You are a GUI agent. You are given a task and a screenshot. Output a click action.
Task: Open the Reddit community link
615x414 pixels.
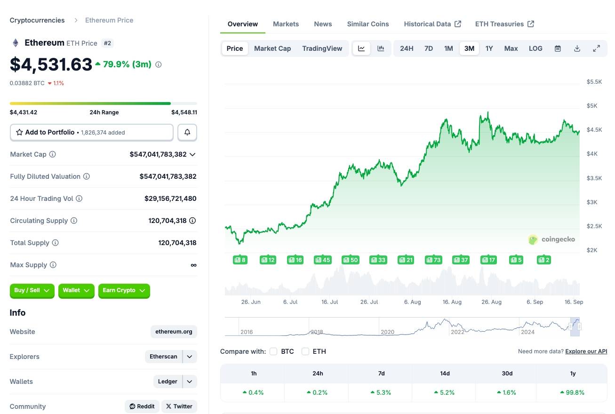point(142,406)
